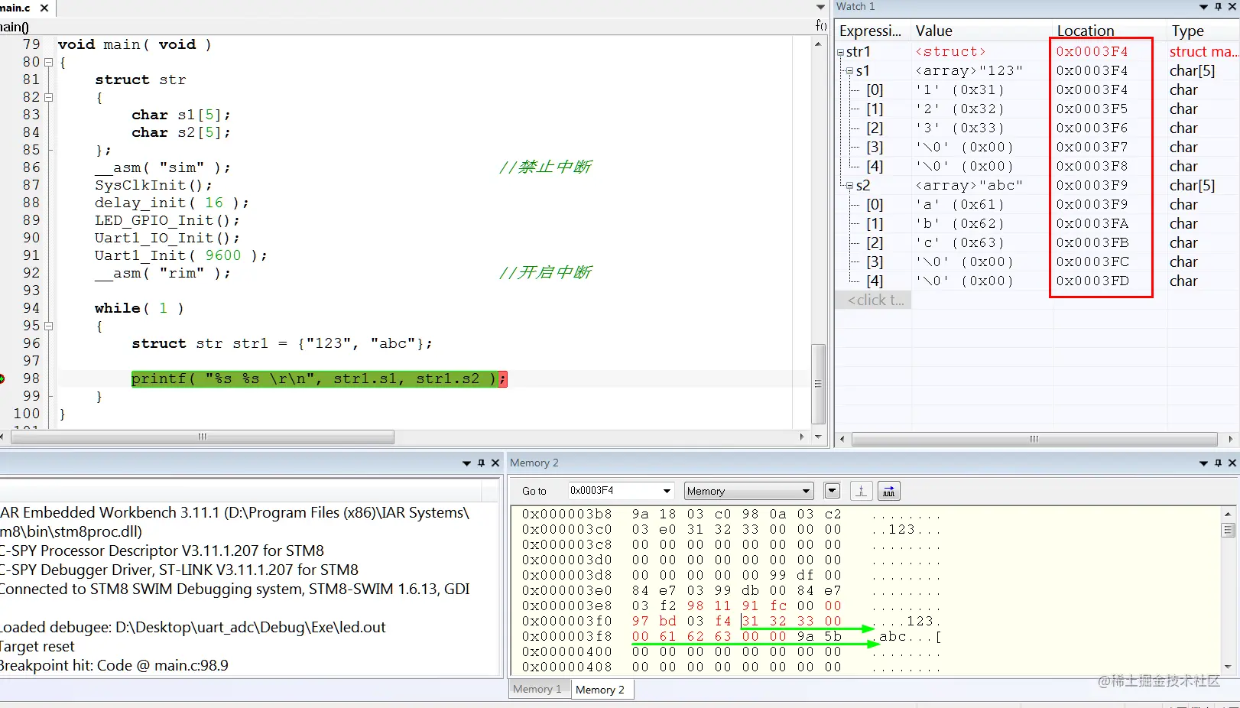Pin the Memory 2 panel
This screenshot has width=1240, height=708.
coord(1218,463)
